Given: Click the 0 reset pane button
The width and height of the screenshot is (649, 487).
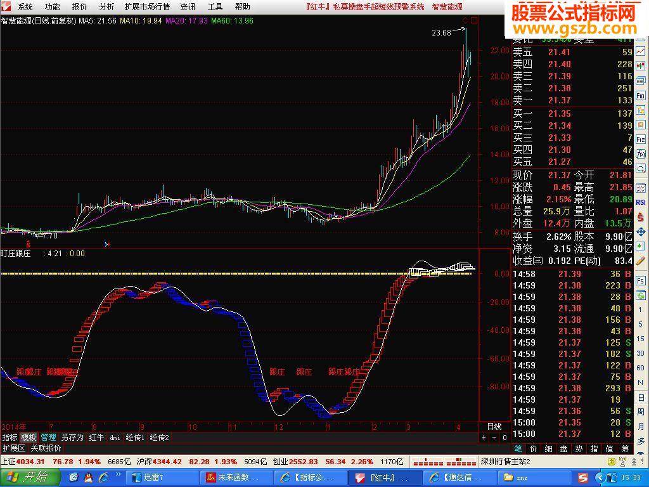Looking at the screenshot, I should coord(504,438).
